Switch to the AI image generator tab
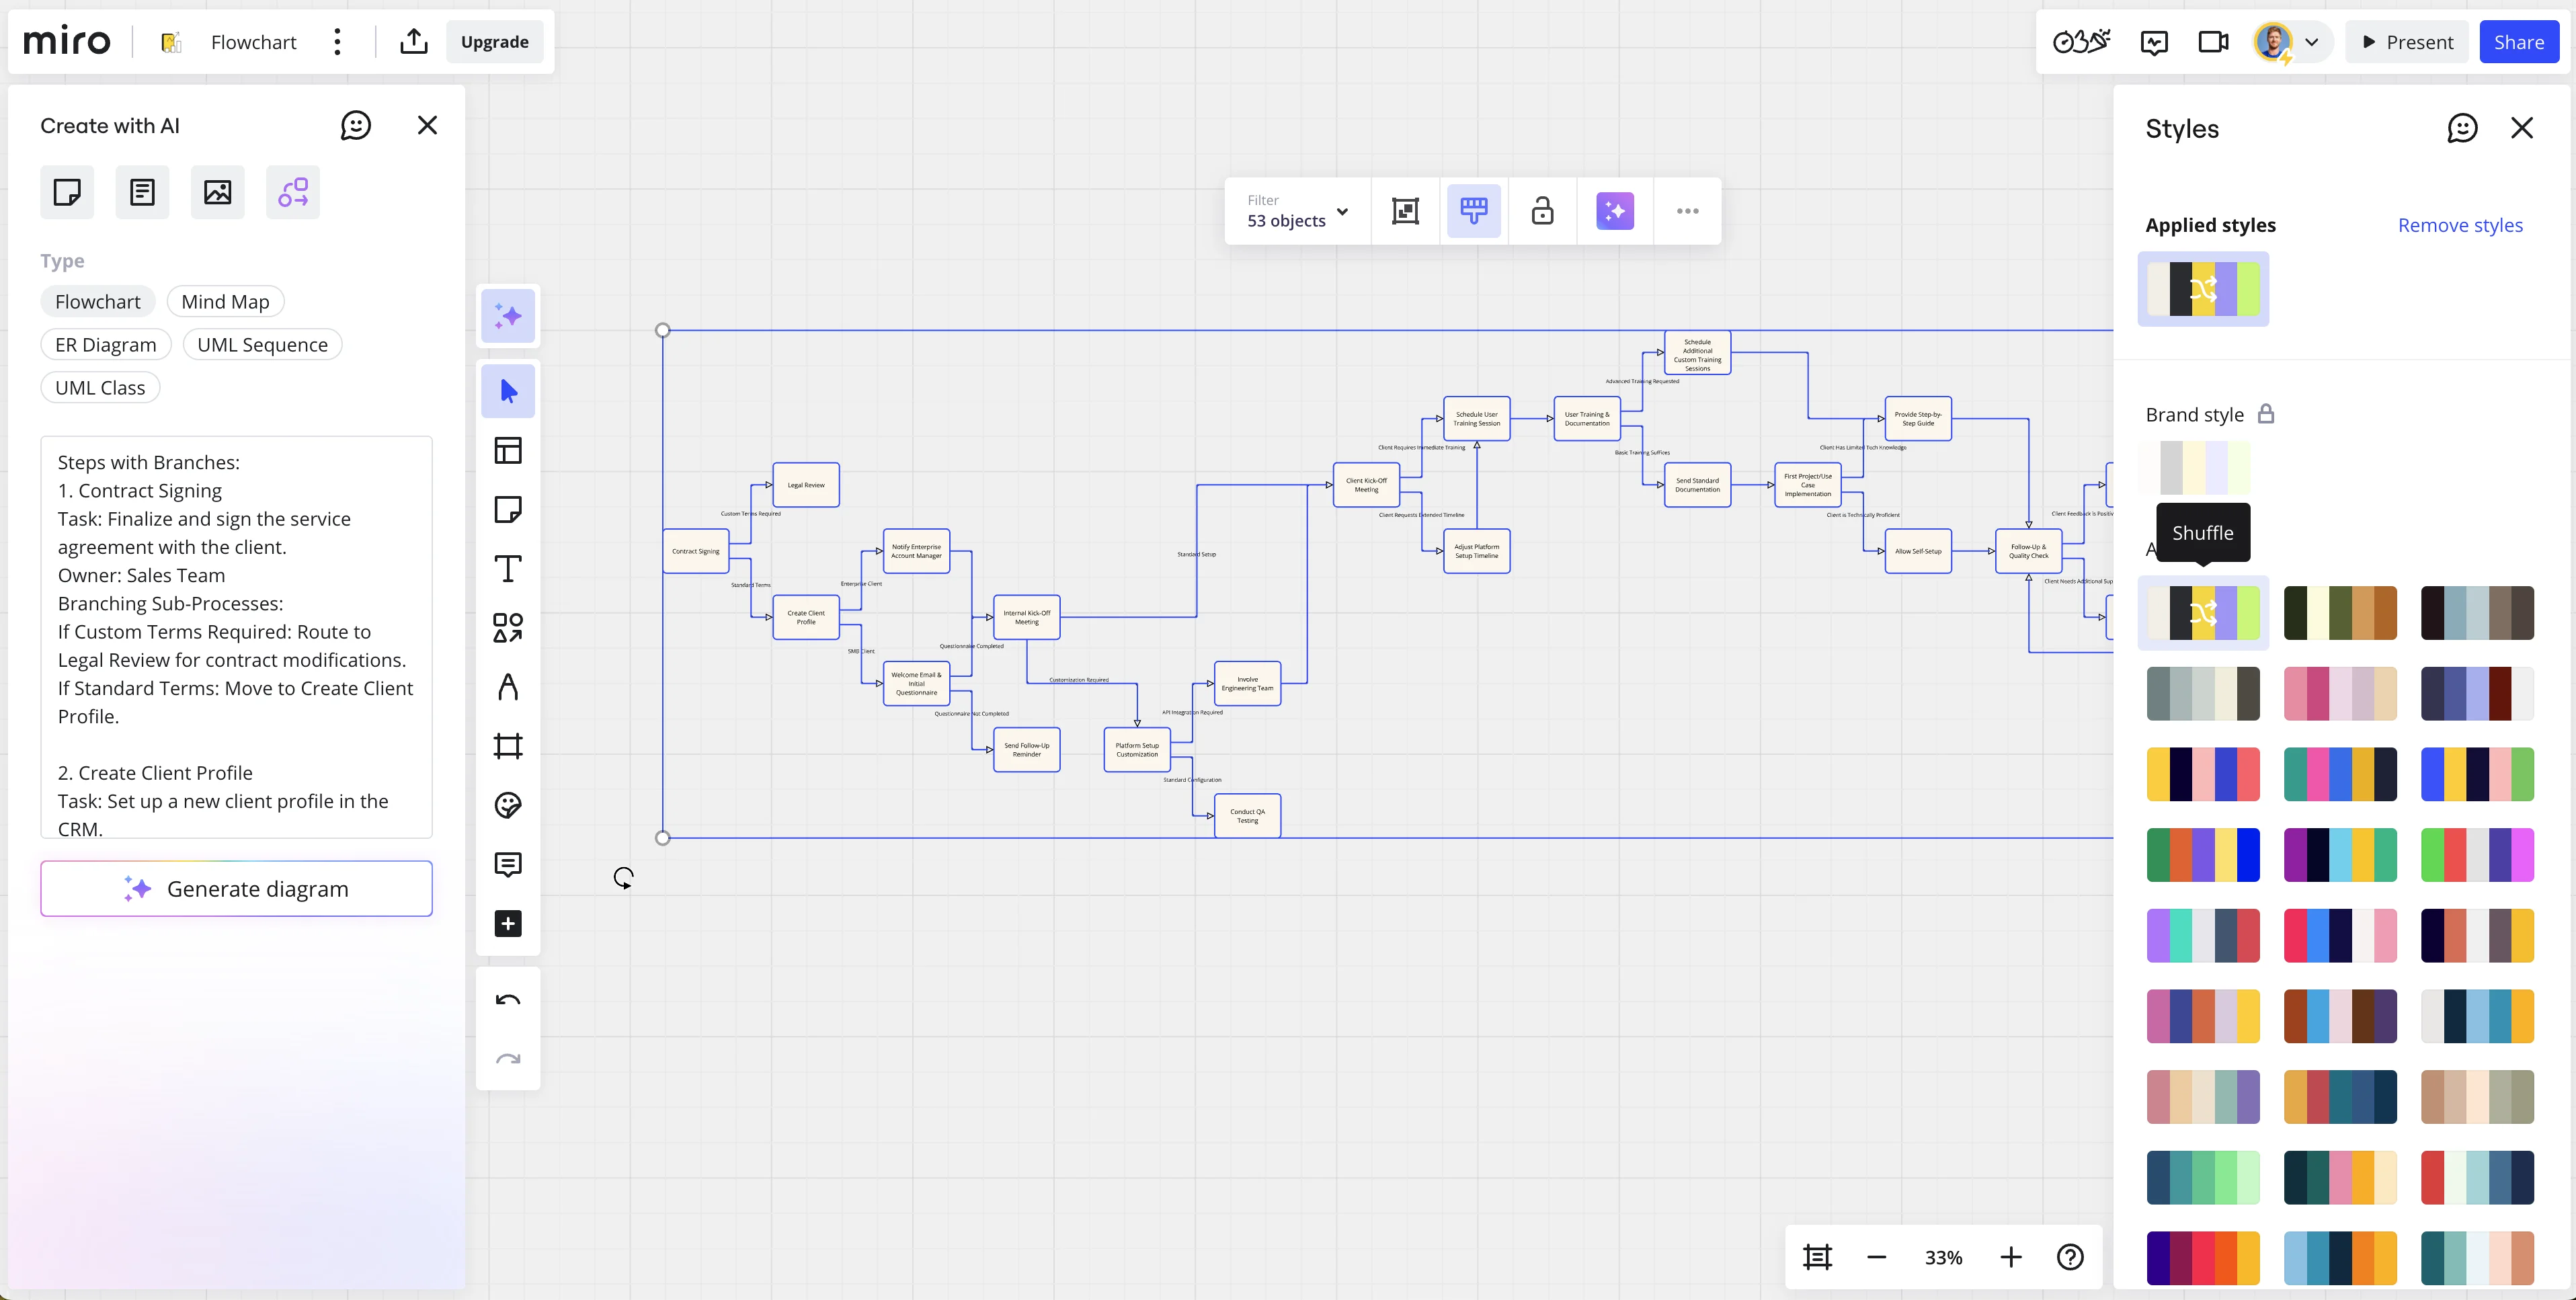The width and height of the screenshot is (2576, 1300). click(217, 192)
